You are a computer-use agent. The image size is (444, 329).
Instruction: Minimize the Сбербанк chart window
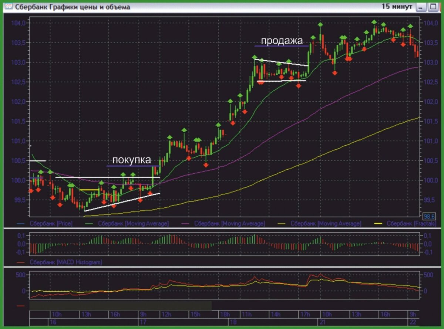(421, 7)
